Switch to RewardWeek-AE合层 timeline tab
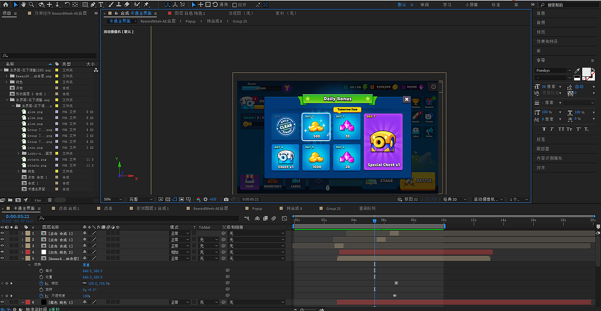Screen dimensions: 601x311 (210, 208)
